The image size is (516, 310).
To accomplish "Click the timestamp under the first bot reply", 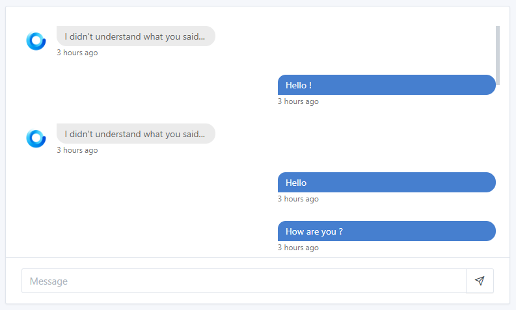I will pyautogui.click(x=77, y=53).
